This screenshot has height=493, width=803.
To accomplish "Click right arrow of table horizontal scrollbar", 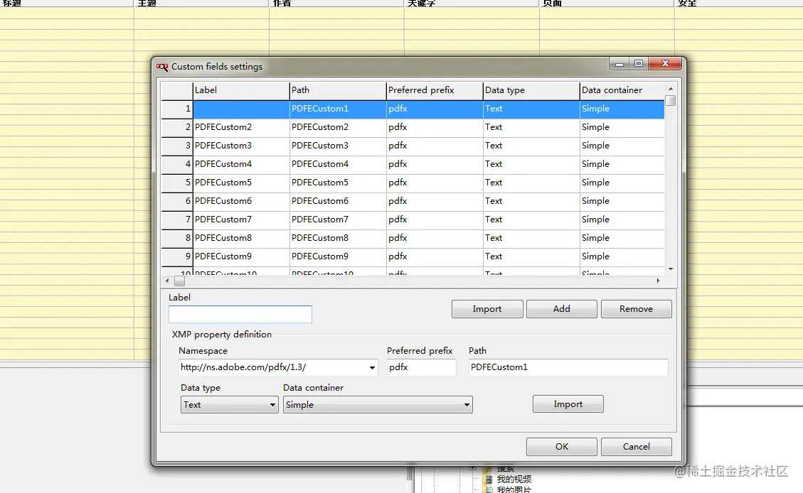I will pyautogui.click(x=658, y=281).
